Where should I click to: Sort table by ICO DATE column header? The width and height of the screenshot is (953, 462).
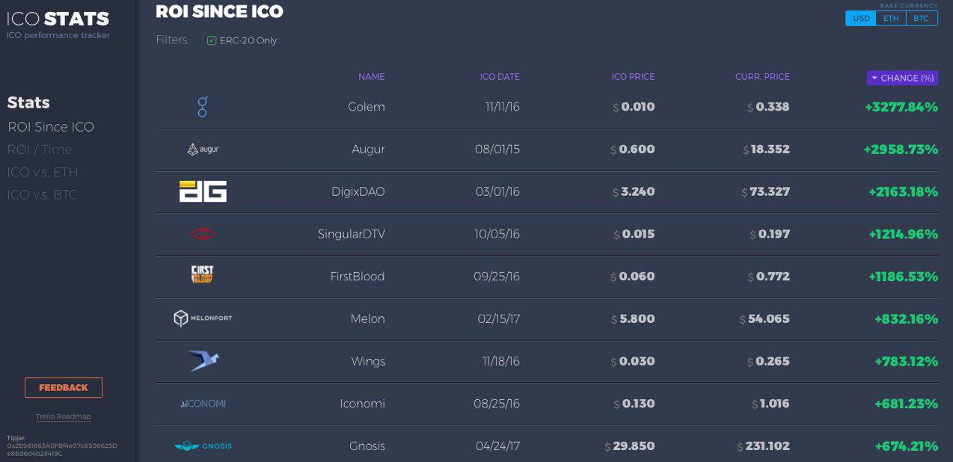[x=500, y=77]
